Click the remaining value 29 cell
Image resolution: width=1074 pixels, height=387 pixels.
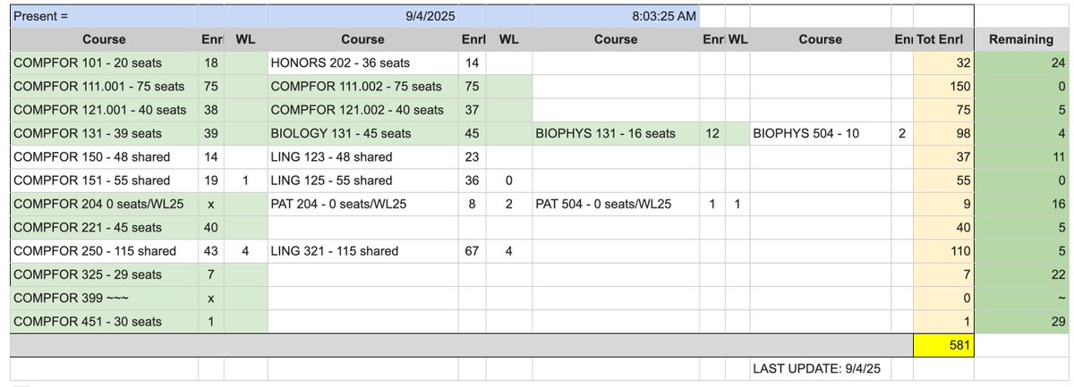(x=1020, y=321)
